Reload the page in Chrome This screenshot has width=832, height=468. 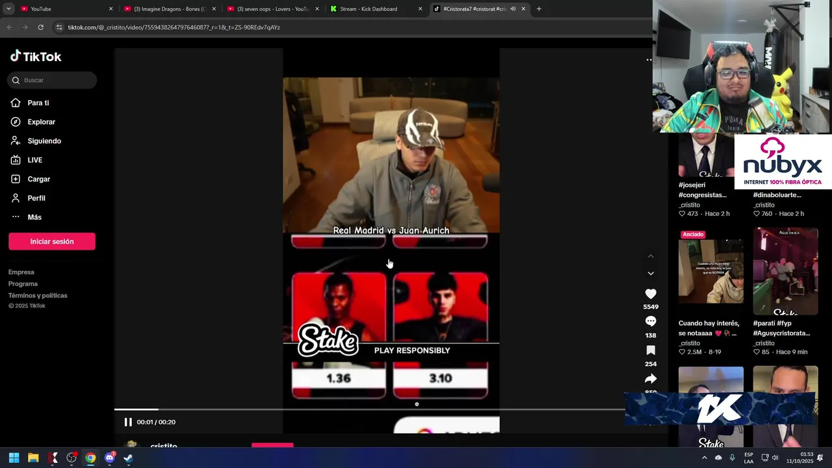40,27
